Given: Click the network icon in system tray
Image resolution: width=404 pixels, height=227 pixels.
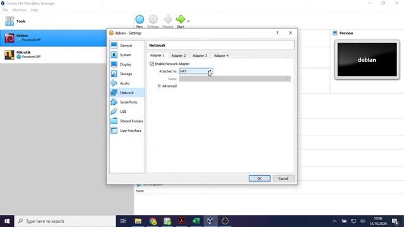Looking at the screenshot, I should pyautogui.click(x=353, y=221).
